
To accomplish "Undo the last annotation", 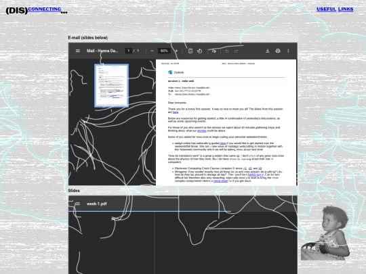I will tap(227, 51).
